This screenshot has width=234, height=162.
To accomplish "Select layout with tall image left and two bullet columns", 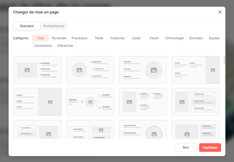I will pos(143,102).
